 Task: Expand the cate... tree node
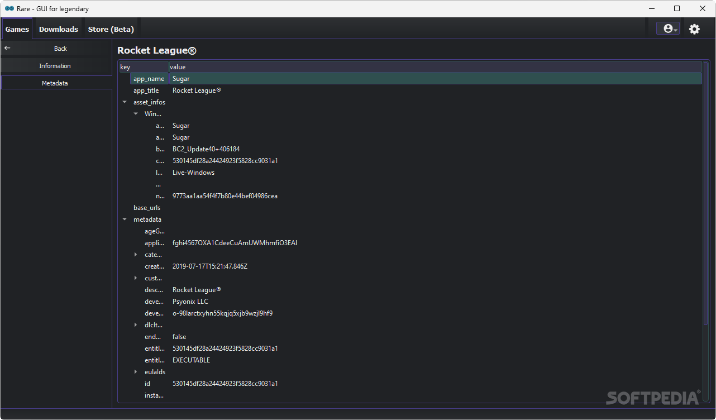click(136, 255)
